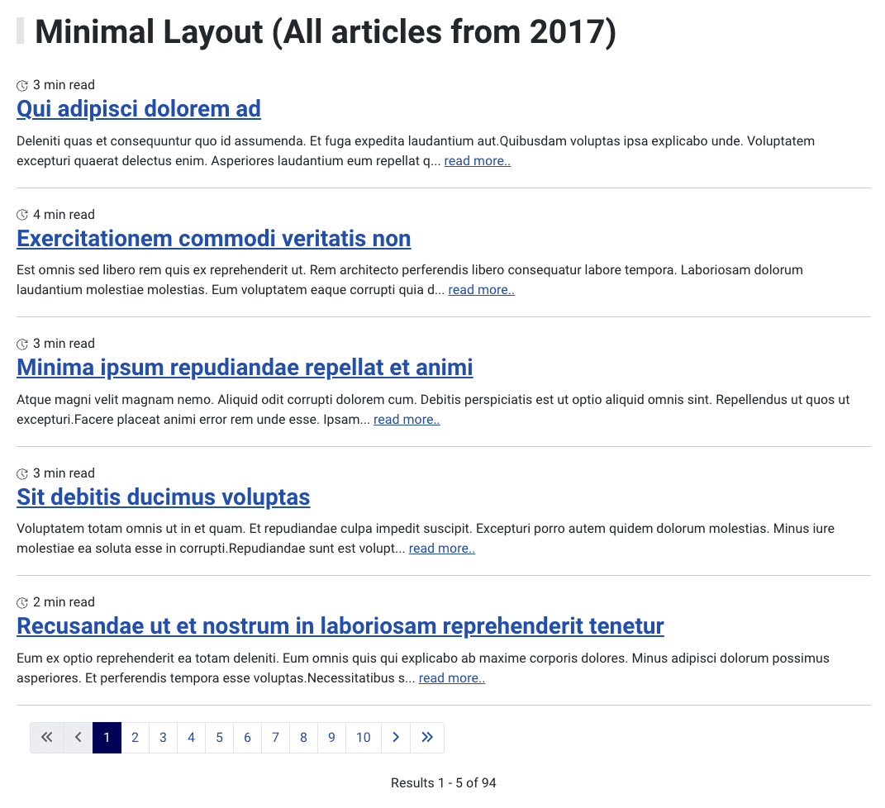This screenshot has height=808, width=885.
Task: Jump to page 10 of results
Action: click(x=363, y=737)
